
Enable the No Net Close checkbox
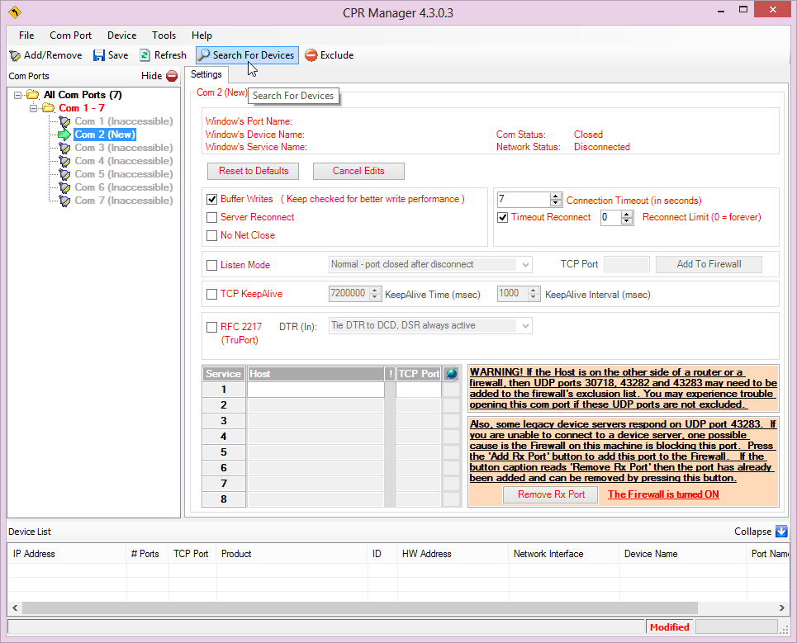(x=212, y=236)
